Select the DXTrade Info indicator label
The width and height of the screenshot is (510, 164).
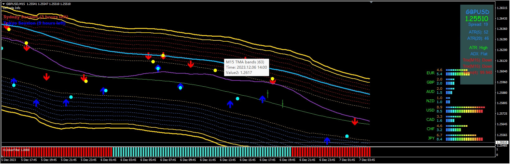11,8
